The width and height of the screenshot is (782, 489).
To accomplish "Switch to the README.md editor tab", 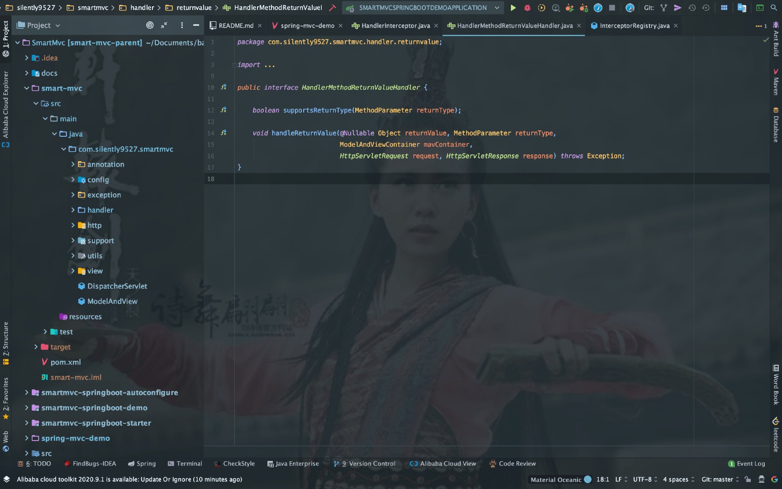I will [236, 26].
